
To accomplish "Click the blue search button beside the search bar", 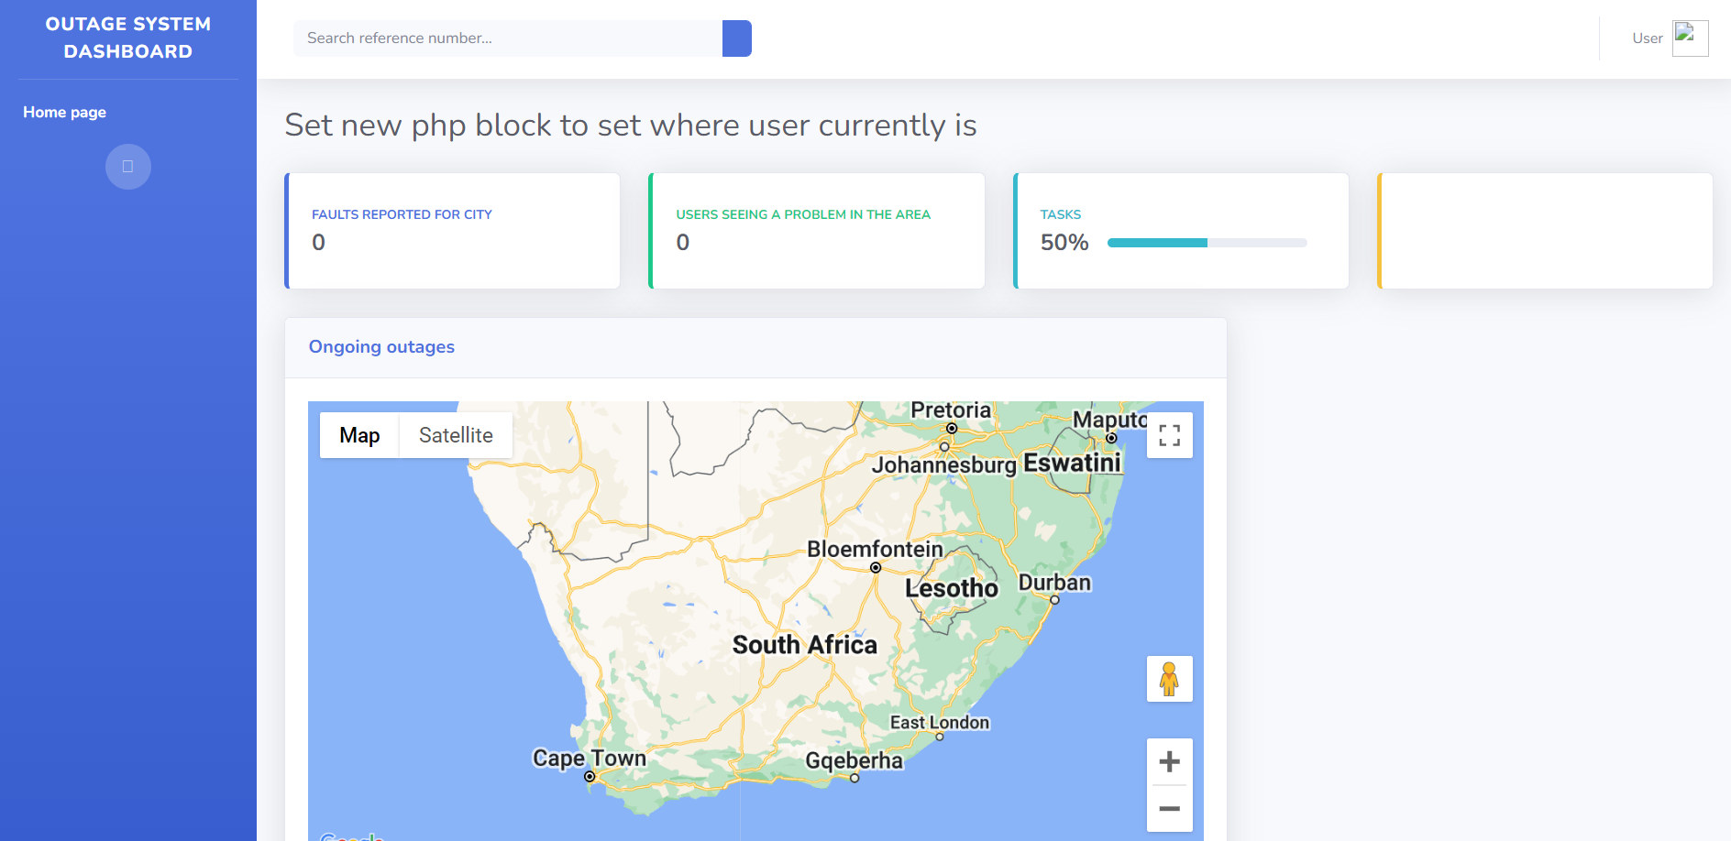I will [x=736, y=38].
